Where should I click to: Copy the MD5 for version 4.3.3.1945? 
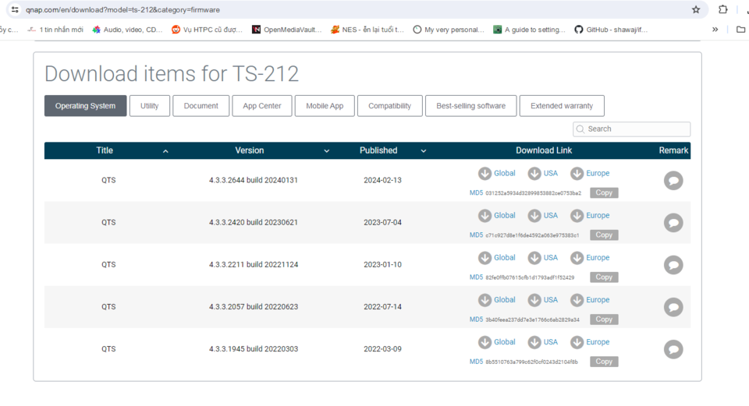tap(604, 362)
